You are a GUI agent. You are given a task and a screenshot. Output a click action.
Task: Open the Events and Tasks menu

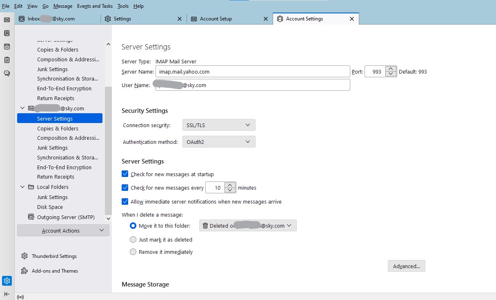95,6
